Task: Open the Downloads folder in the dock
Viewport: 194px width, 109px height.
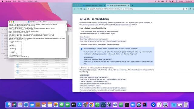Action: click(174, 105)
